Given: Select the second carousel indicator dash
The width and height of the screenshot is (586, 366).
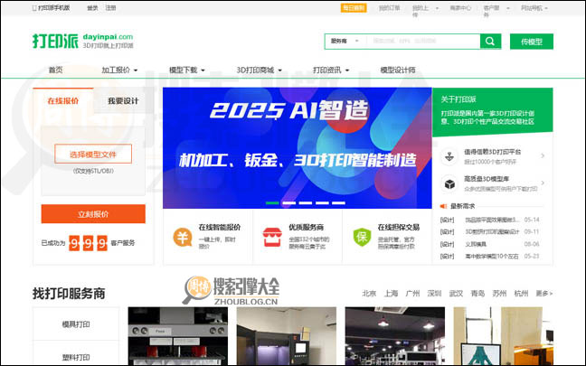Looking at the screenshot, I should [288, 202].
